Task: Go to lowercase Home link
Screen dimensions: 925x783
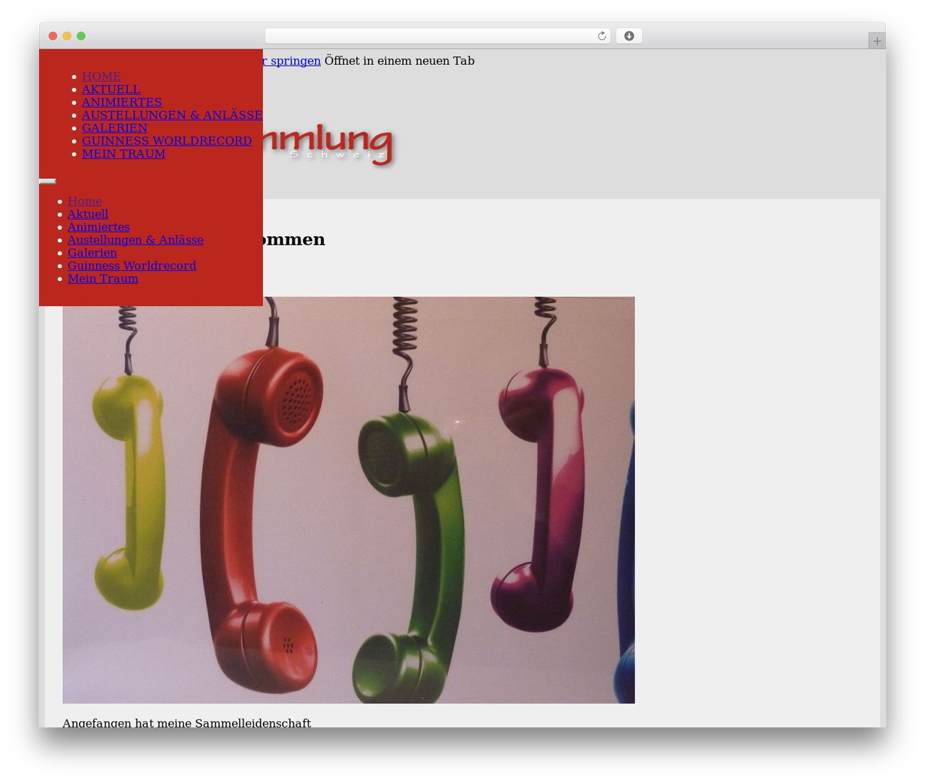Action: click(85, 201)
